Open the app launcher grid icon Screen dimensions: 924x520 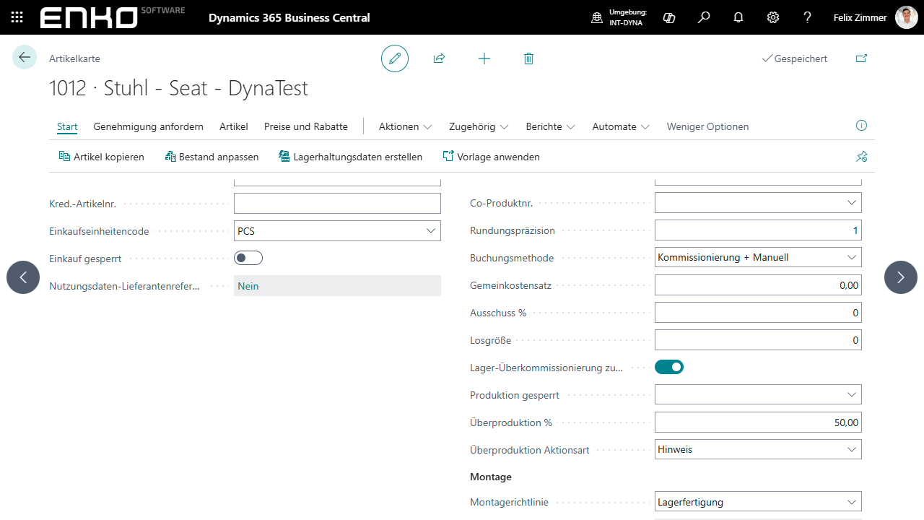(17, 17)
